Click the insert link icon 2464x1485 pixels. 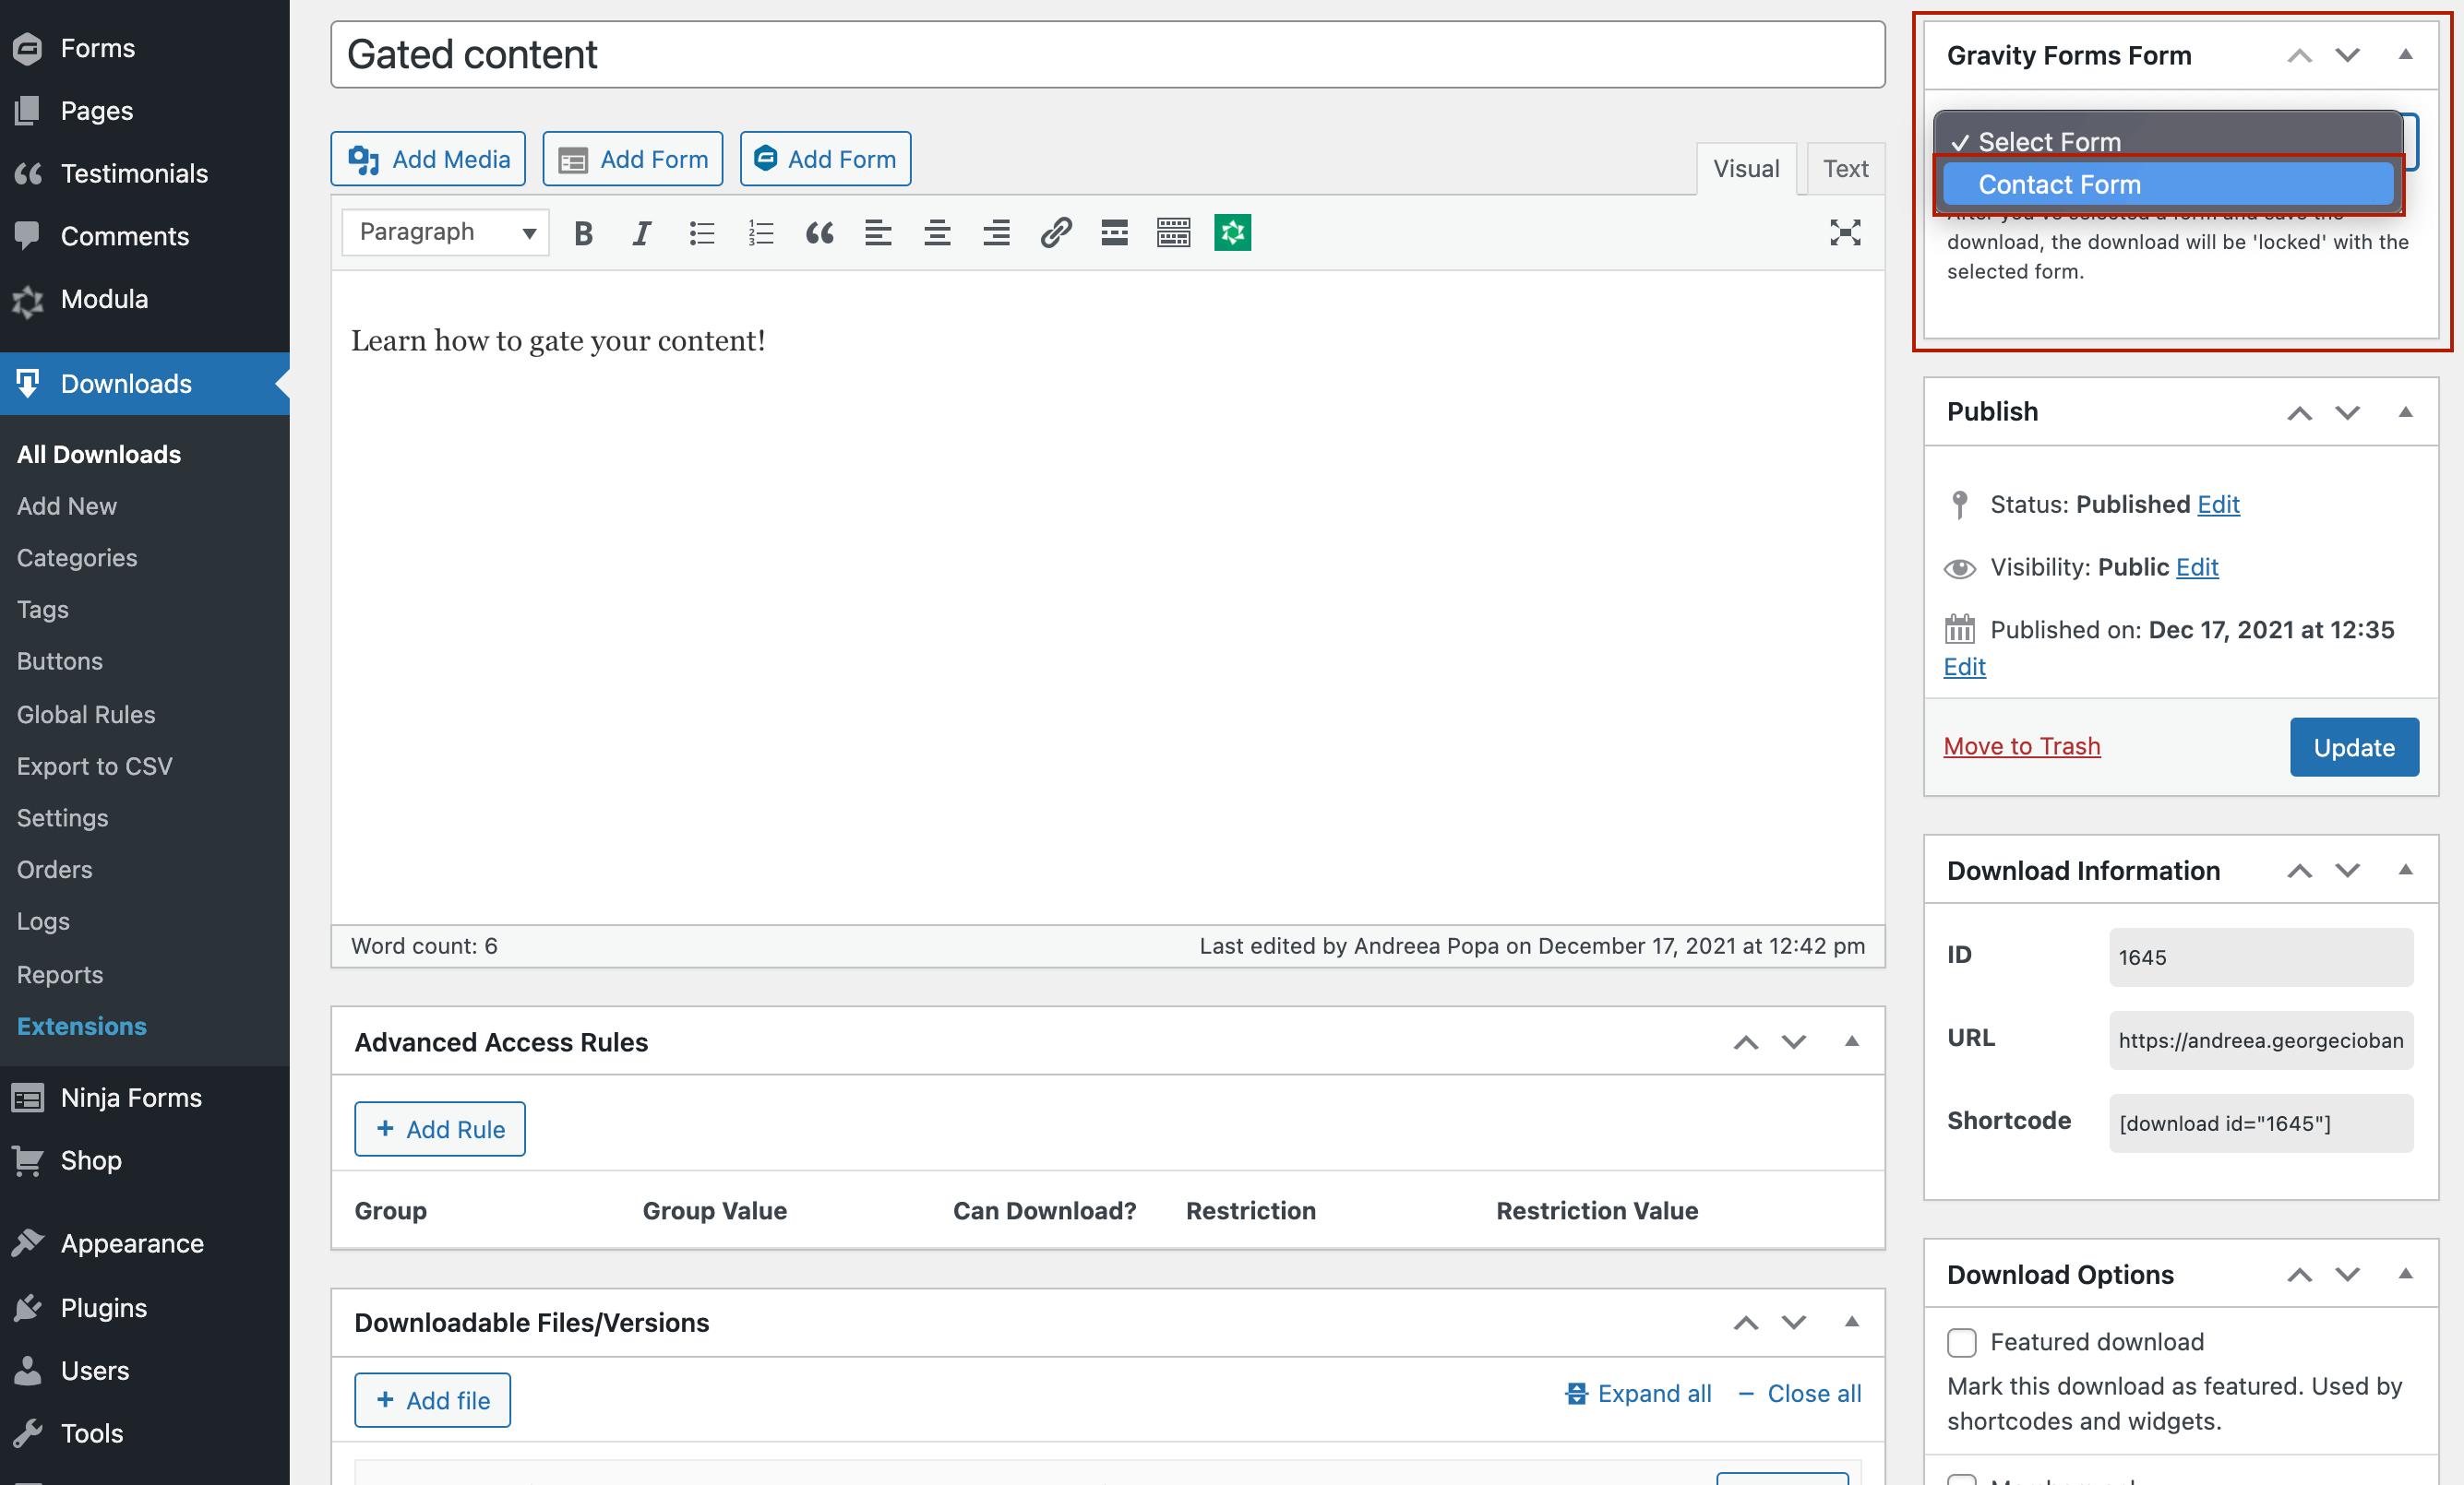pos(1056,232)
